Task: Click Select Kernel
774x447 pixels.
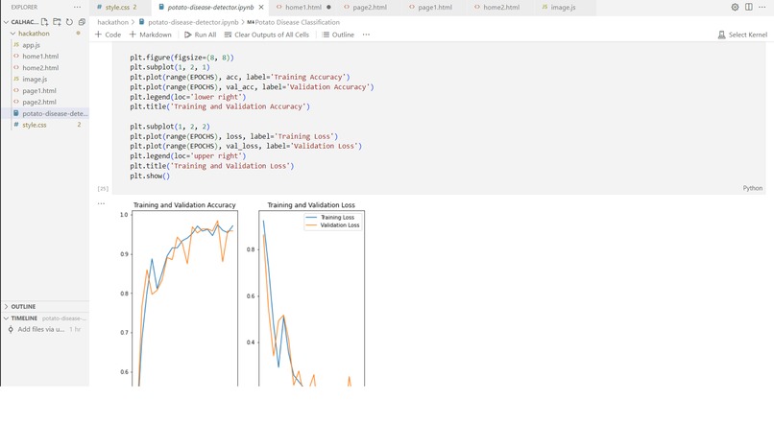Action: [742, 35]
